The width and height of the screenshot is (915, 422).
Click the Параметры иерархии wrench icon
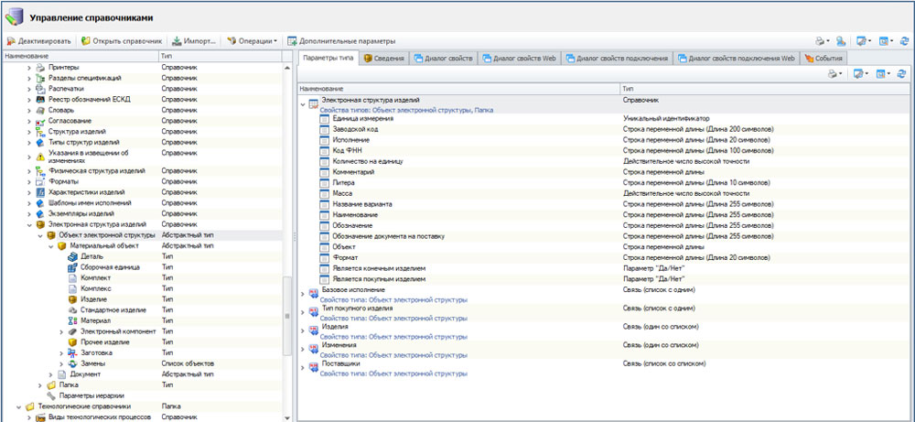tap(51, 395)
